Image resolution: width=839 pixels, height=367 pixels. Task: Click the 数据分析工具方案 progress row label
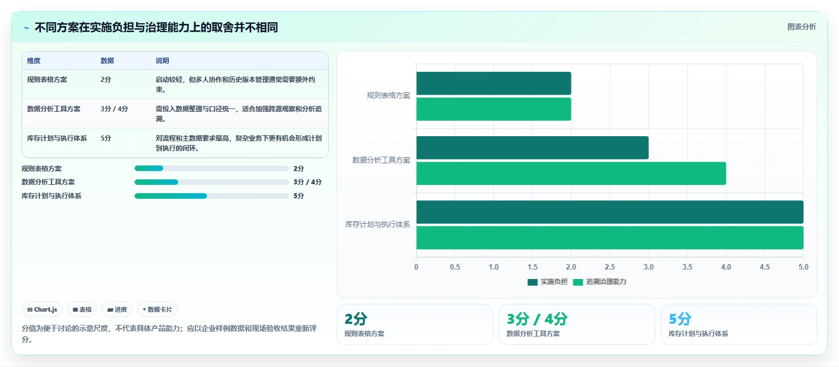coord(48,182)
